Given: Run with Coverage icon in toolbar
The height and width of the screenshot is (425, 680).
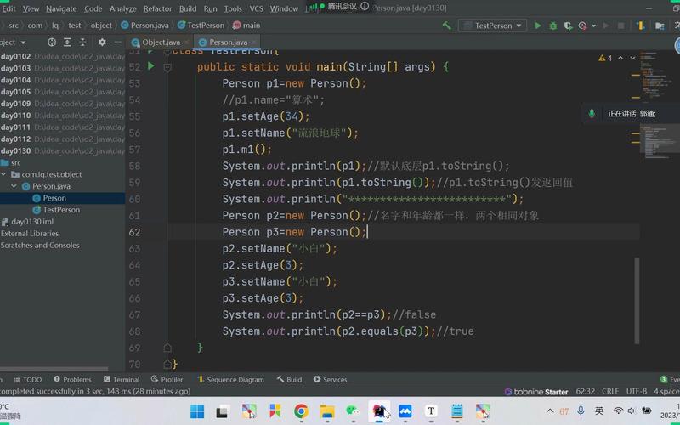Looking at the screenshot, I should (x=568, y=25).
